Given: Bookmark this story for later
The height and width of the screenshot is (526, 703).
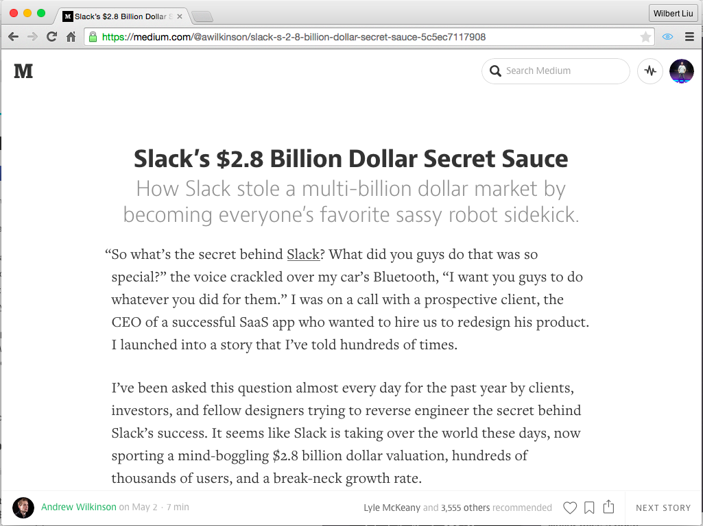Looking at the screenshot, I should pos(589,508).
